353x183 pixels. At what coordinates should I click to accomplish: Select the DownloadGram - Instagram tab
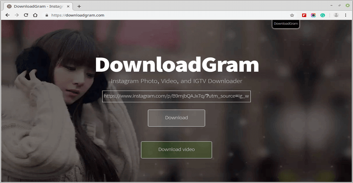point(38,6)
